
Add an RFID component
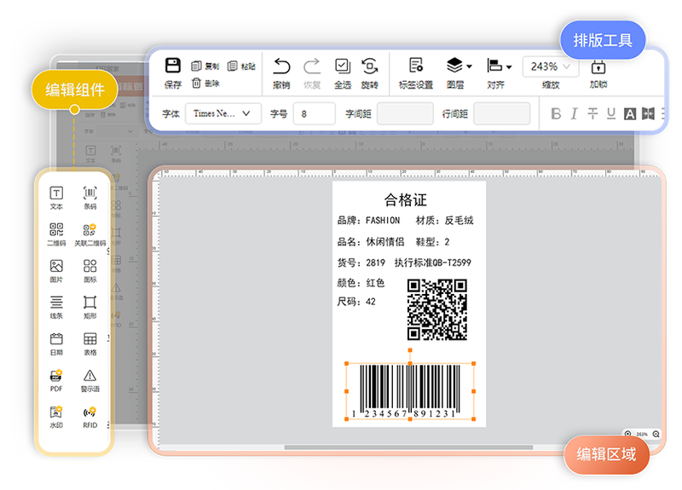click(x=90, y=417)
